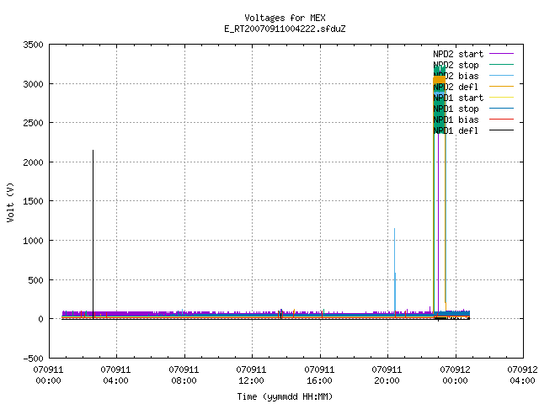Click the light blue NPD2 bias legend line sample

coord(502,76)
